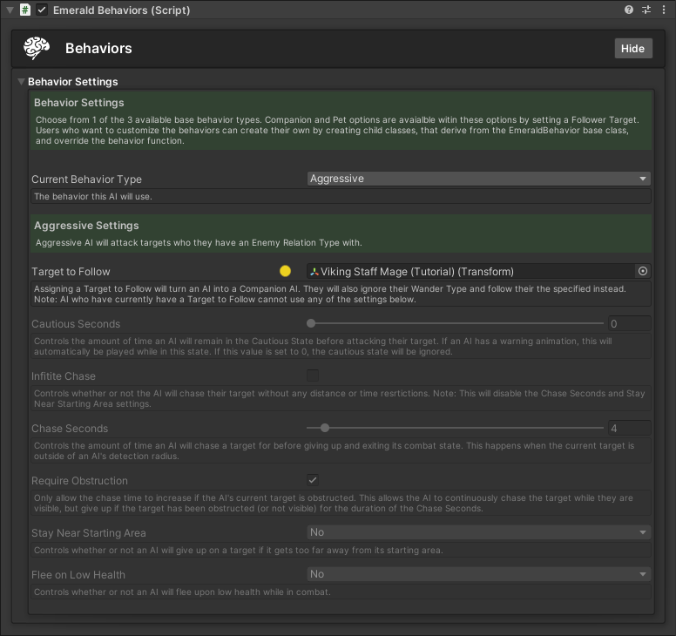The height and width of the screenshot is (636, 676).
Task: Open object picker for Target to Follow
Action: coord(643,271)
